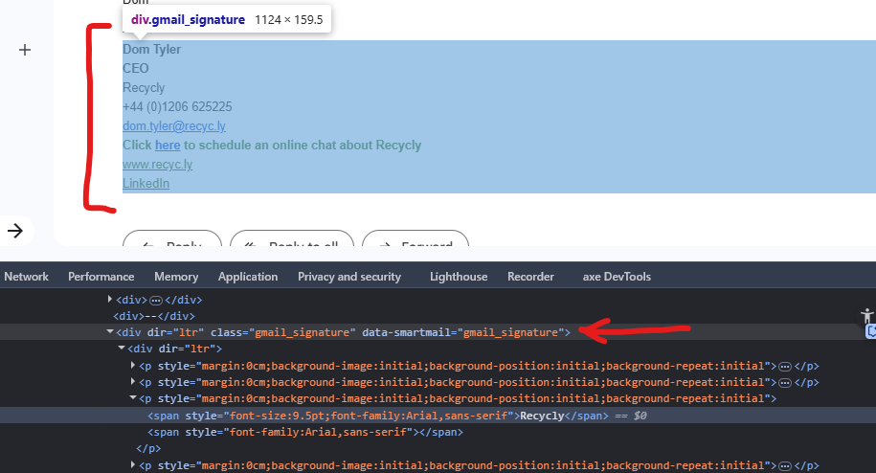Click the 'here' scheduling link

168,146
